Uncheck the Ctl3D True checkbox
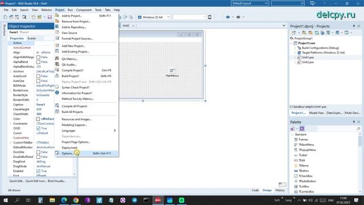Viewport: 364px width, 205px height. pyautogui.click(x=38, y=128)
